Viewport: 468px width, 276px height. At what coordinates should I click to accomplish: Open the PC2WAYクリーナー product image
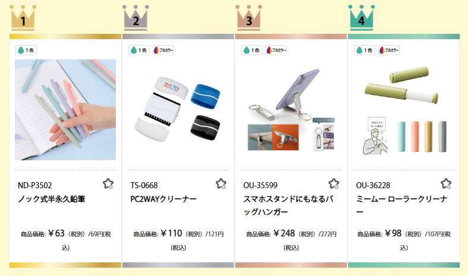pos(178,110)
